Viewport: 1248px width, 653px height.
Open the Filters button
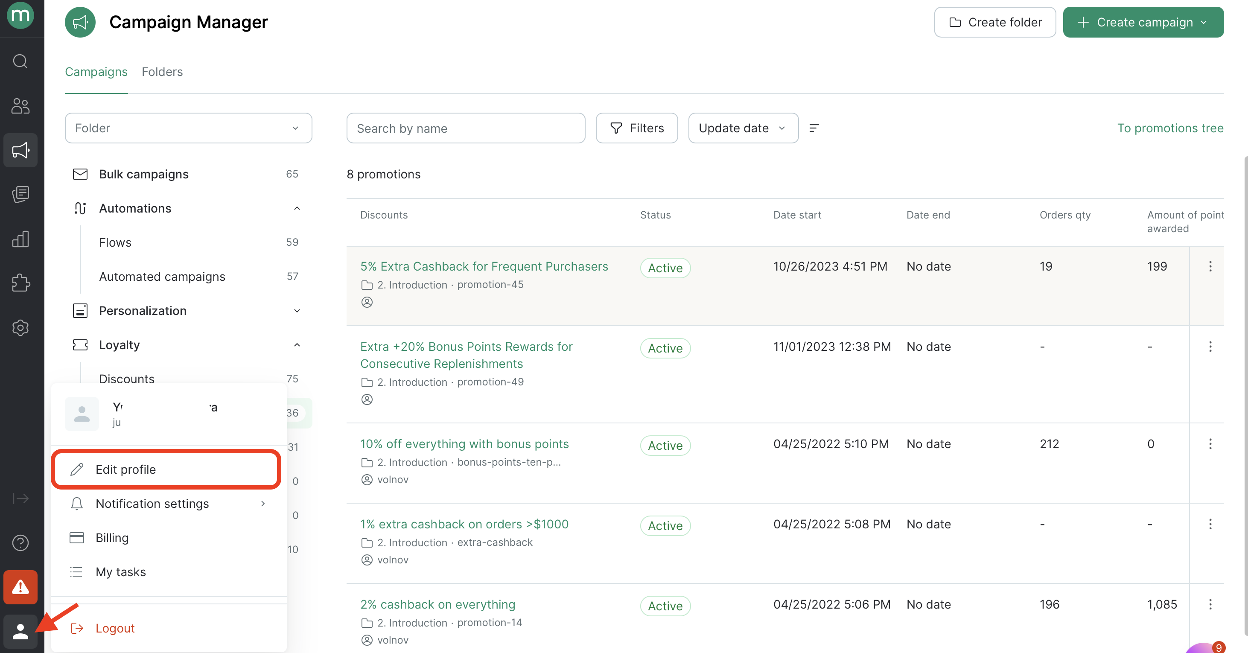[x=637, y=128]
